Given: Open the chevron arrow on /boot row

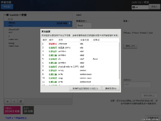Looking at the screenshot, I should 70,23.
